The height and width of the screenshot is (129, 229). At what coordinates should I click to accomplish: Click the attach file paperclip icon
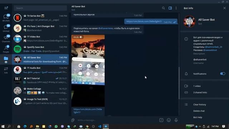[x=73, y=120]
